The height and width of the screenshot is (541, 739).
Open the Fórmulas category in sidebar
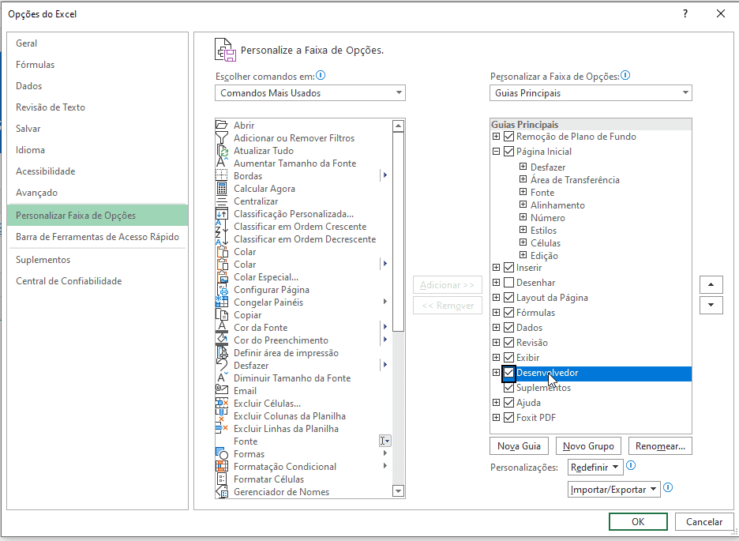click(36, 65)
